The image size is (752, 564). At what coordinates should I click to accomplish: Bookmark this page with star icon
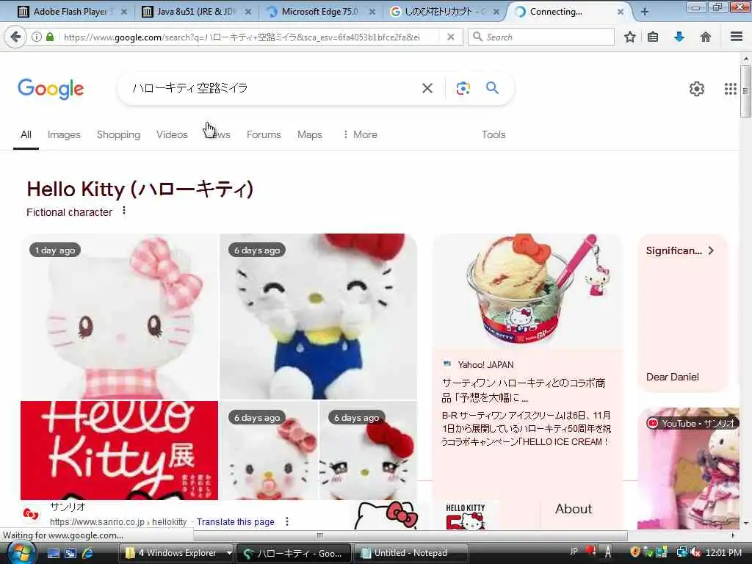coord(629,37)
